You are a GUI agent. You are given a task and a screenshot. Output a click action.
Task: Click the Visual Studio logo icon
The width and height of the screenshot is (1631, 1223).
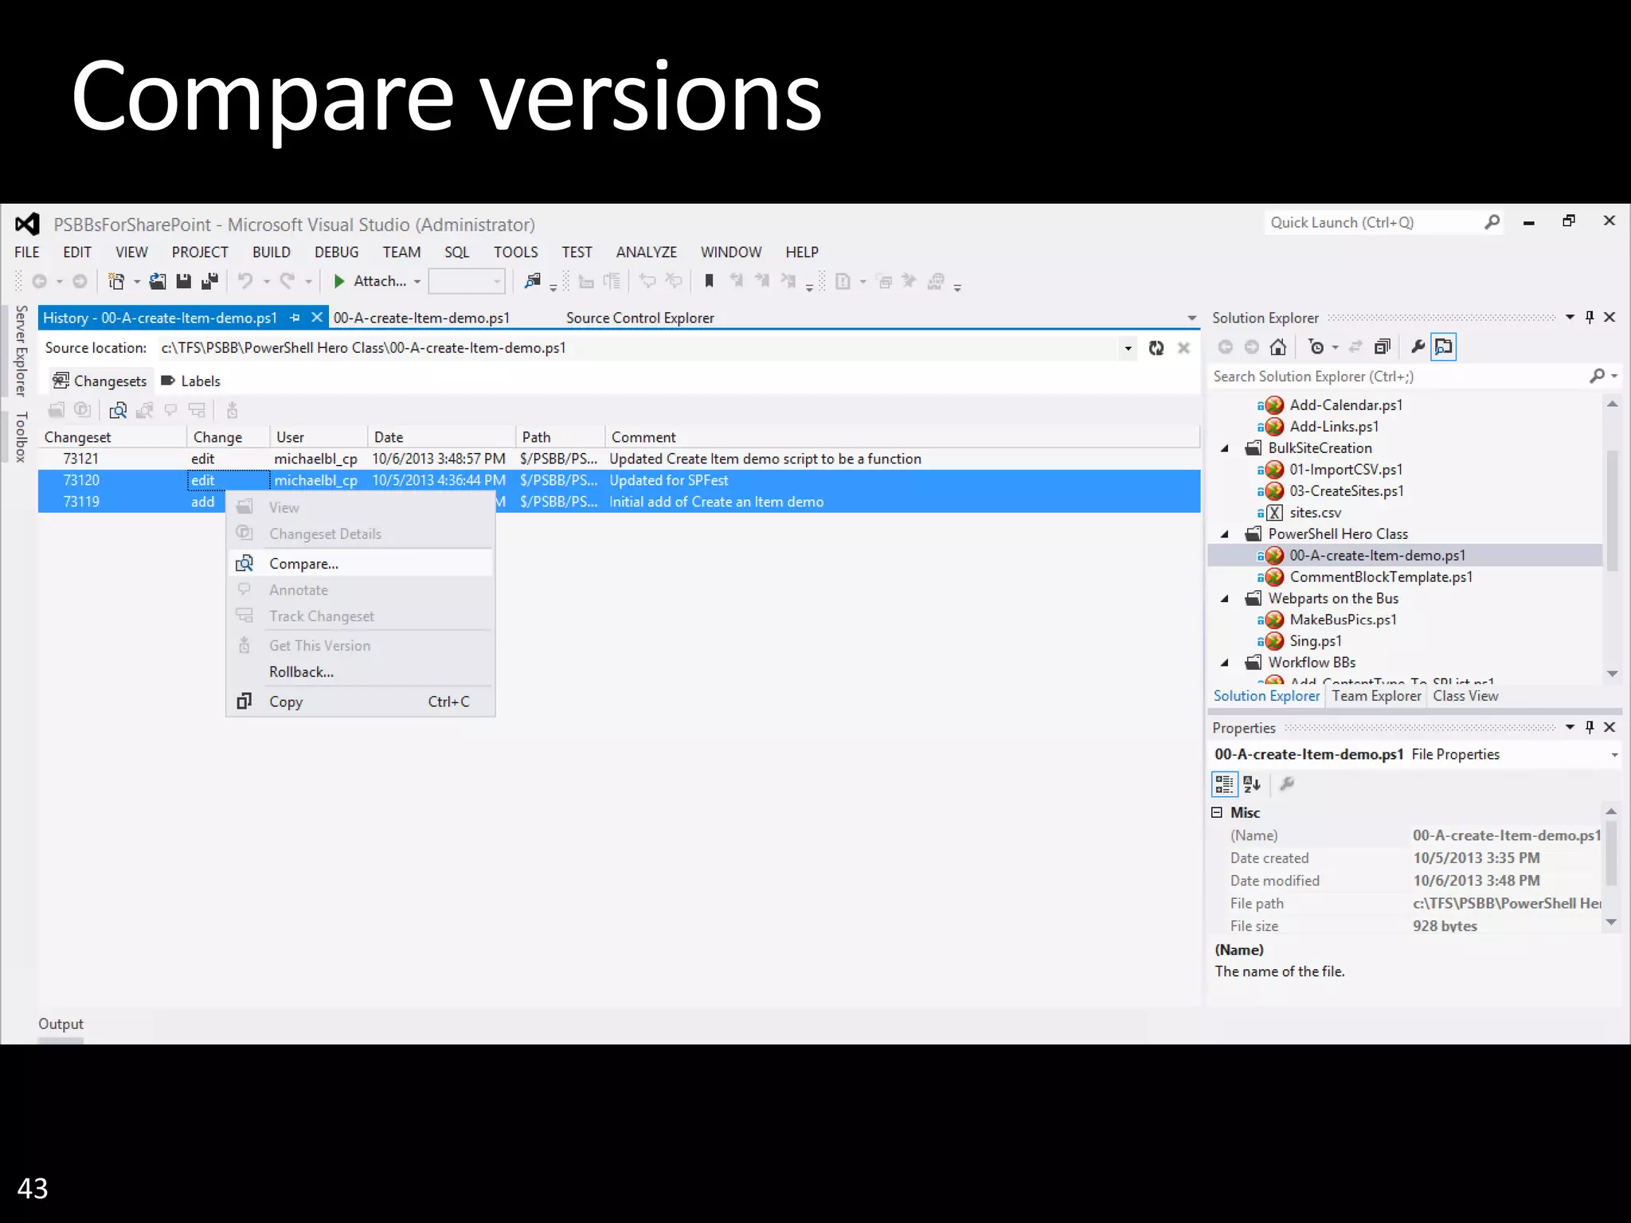27,225
